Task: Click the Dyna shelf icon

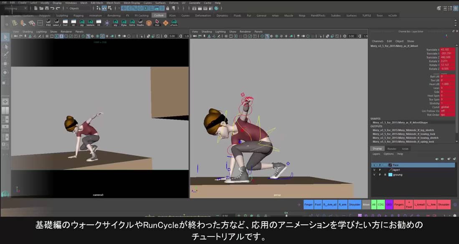Action: 124,23
